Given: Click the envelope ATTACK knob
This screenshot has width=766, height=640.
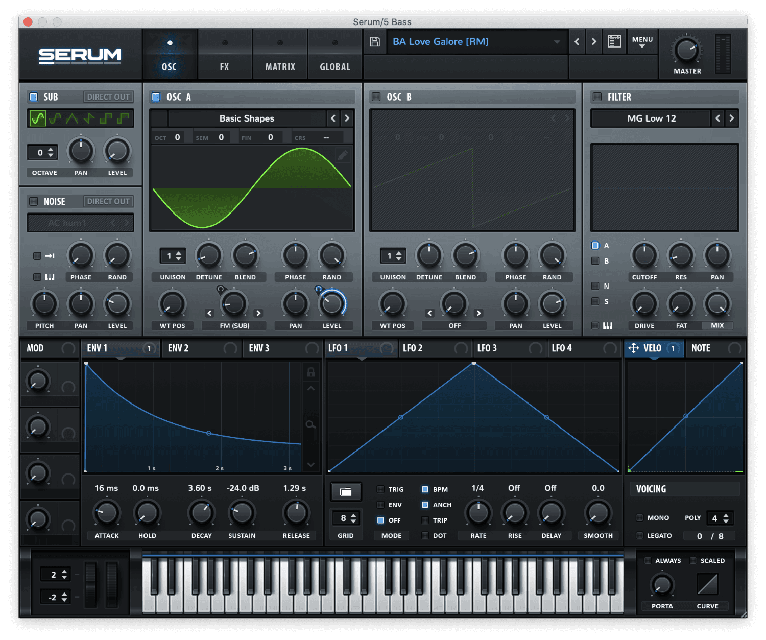Looking at the screenshot, I should (x=107, y=512).
